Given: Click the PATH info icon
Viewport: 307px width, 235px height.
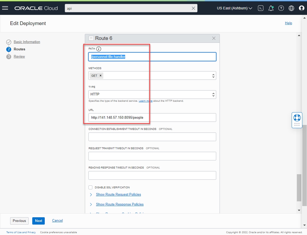Looking at the screenshot, I should [99, 49].
